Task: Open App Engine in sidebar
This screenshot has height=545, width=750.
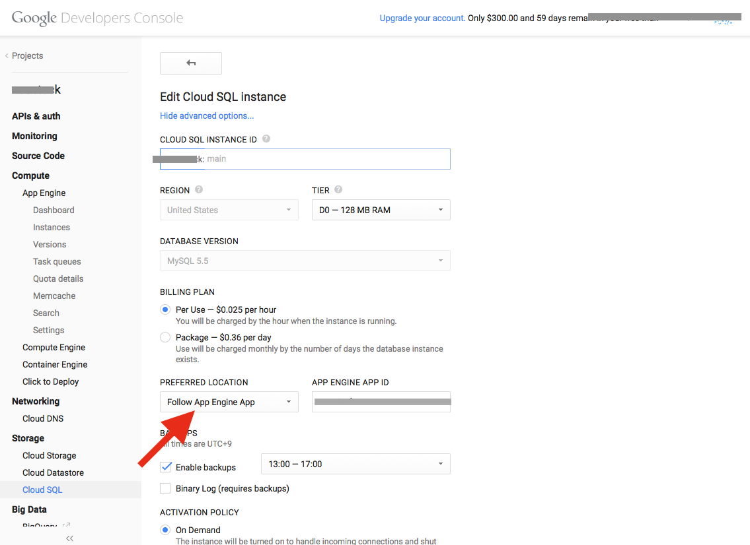Action: click(x=44, y=193)
